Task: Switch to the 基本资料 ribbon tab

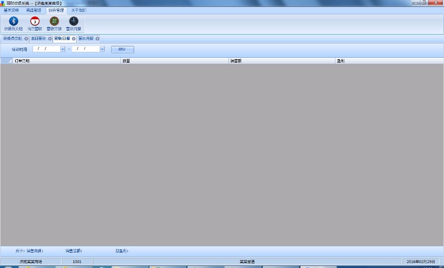Action: (11, 10)
